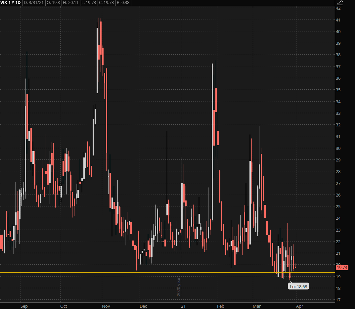
Task: Click the VIX 1 Y 1D chart title
Action: click(x=11, y=3)
